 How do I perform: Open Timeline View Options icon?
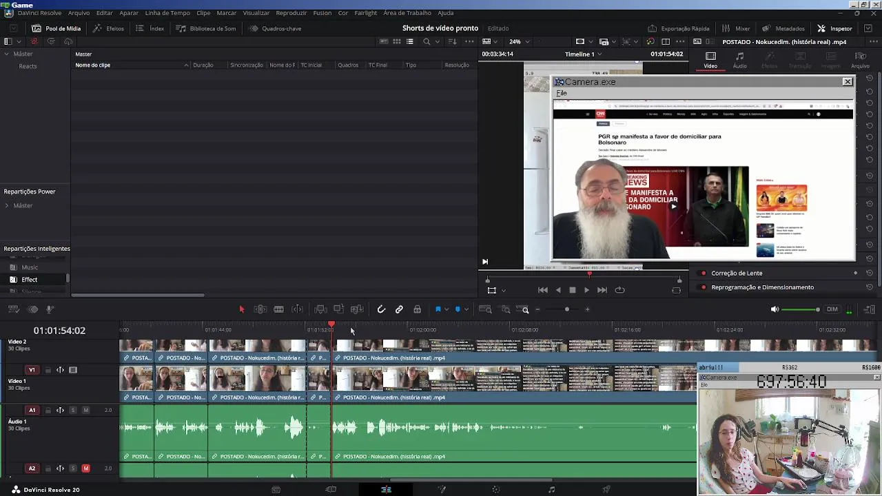point(14,309)
